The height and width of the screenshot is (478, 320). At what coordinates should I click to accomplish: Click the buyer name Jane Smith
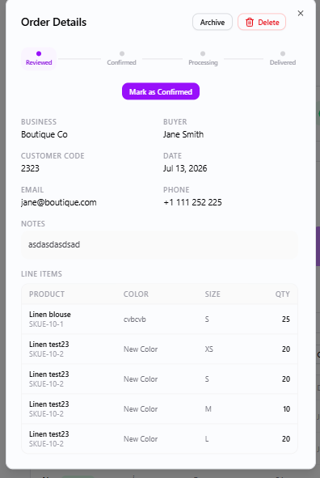click(x=183, y=134)
